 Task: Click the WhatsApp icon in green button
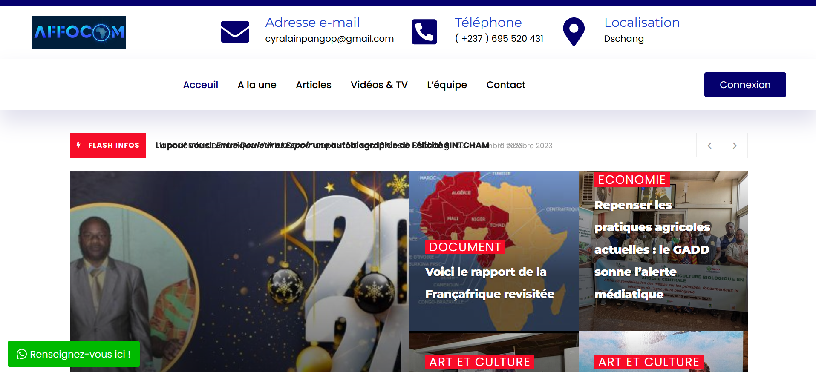pos(21,354)
